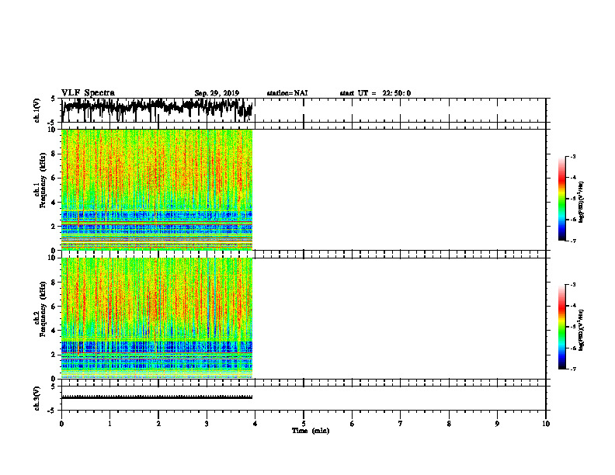The height and width of the screenshot is (475, 615).
Task: Click the "8" kHz tick on the ch.2 frequency axis
Action: pos(54,283)
